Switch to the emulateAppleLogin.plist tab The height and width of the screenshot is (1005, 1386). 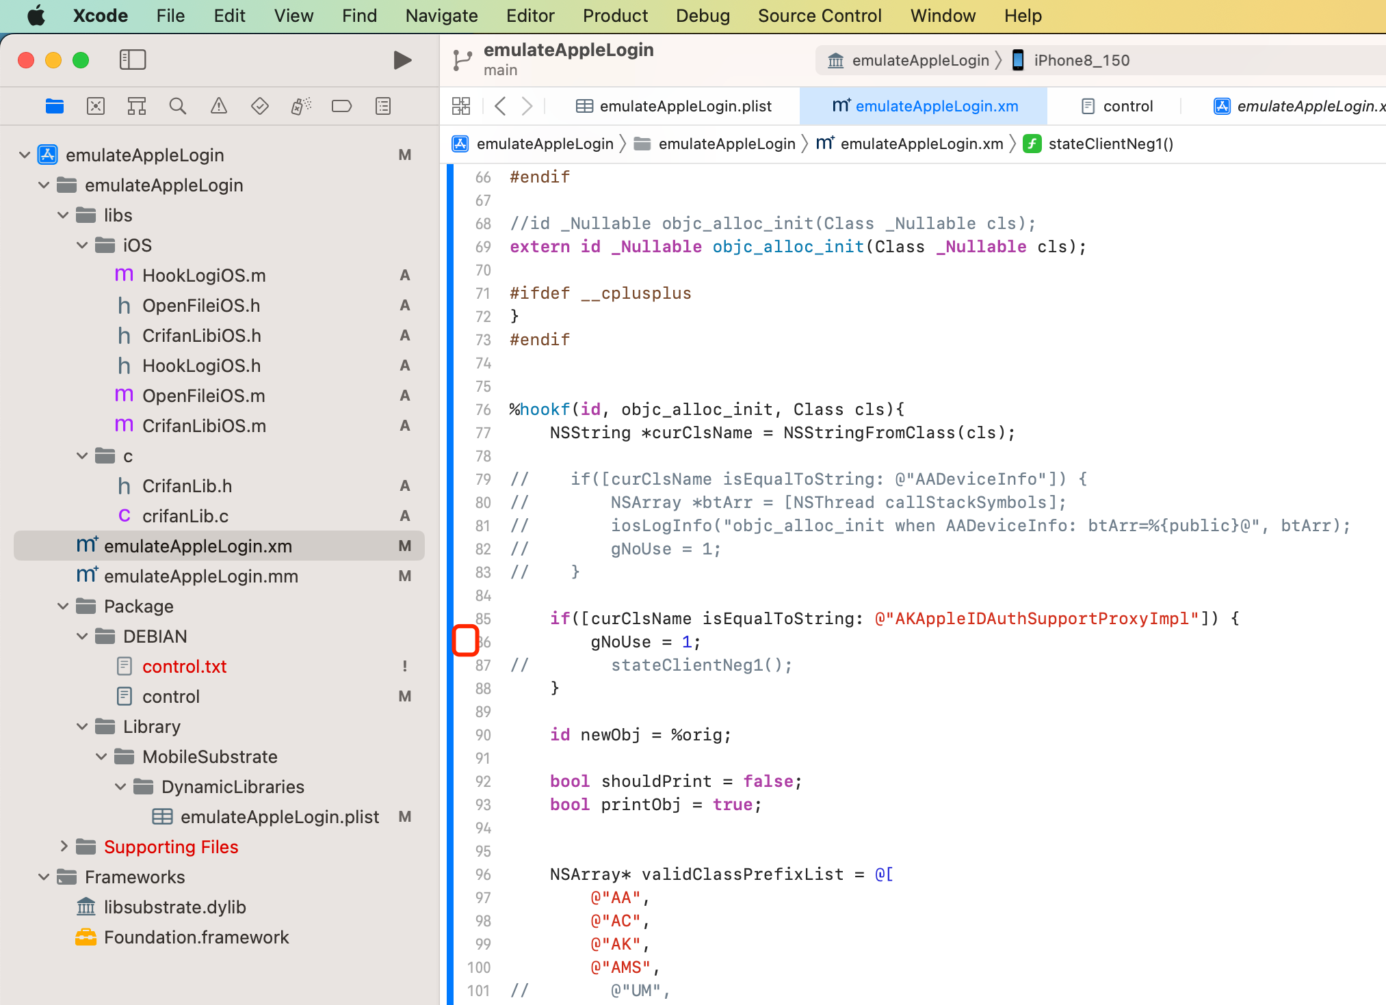[673, 106]
